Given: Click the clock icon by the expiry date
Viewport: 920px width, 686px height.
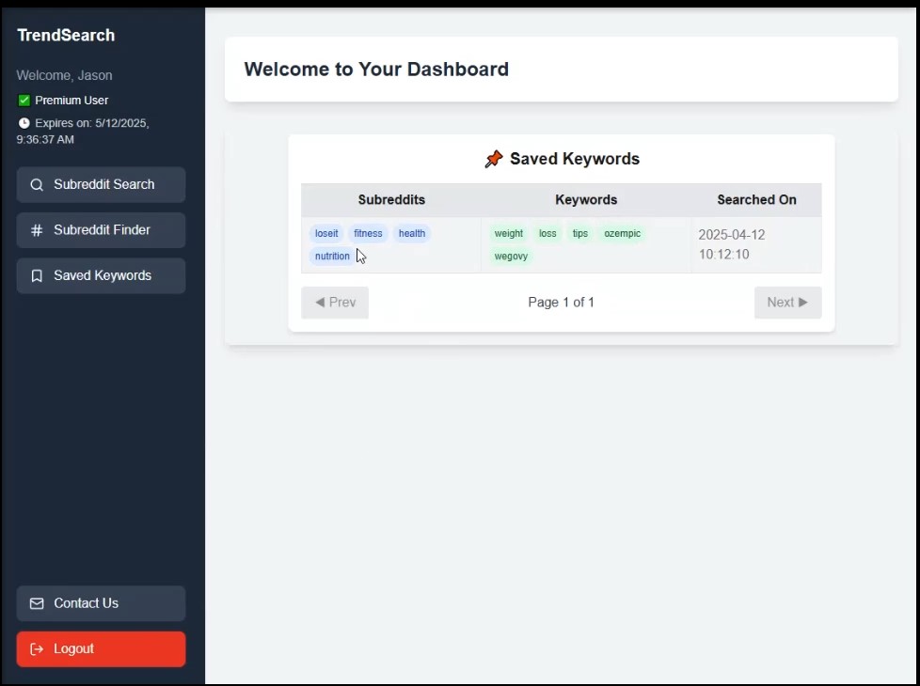Looking at the screenshot, I should pyautogui.click(x=24, y=123).
